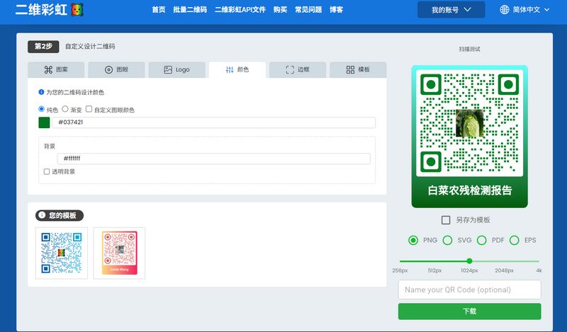This screenshot has width=567, height=332.
Task: Select the blue QR code template
Action: [62, 253]
